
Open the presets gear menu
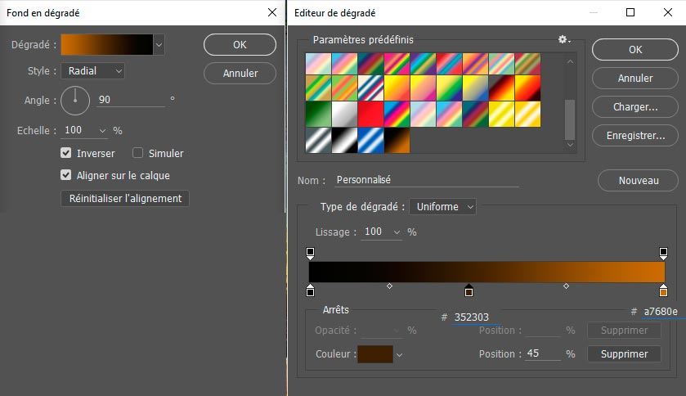tap(563, 39)
